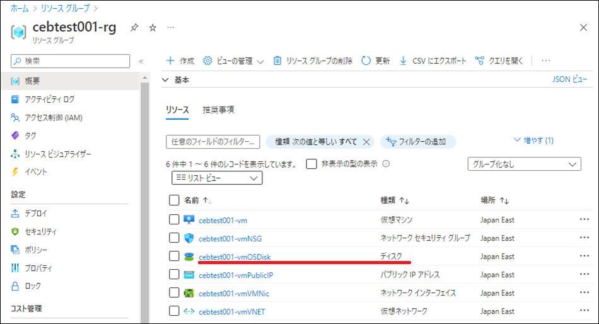
Task: Select all resources header checkbox
Action: 174,200
